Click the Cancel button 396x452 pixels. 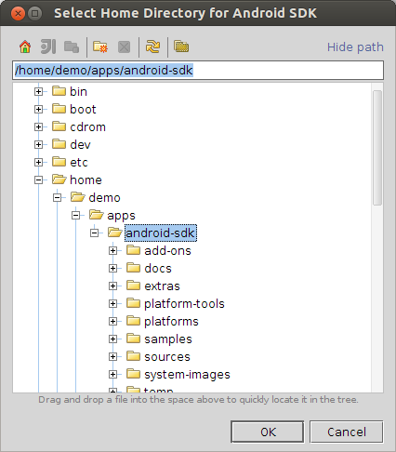[x=347, y=432]
